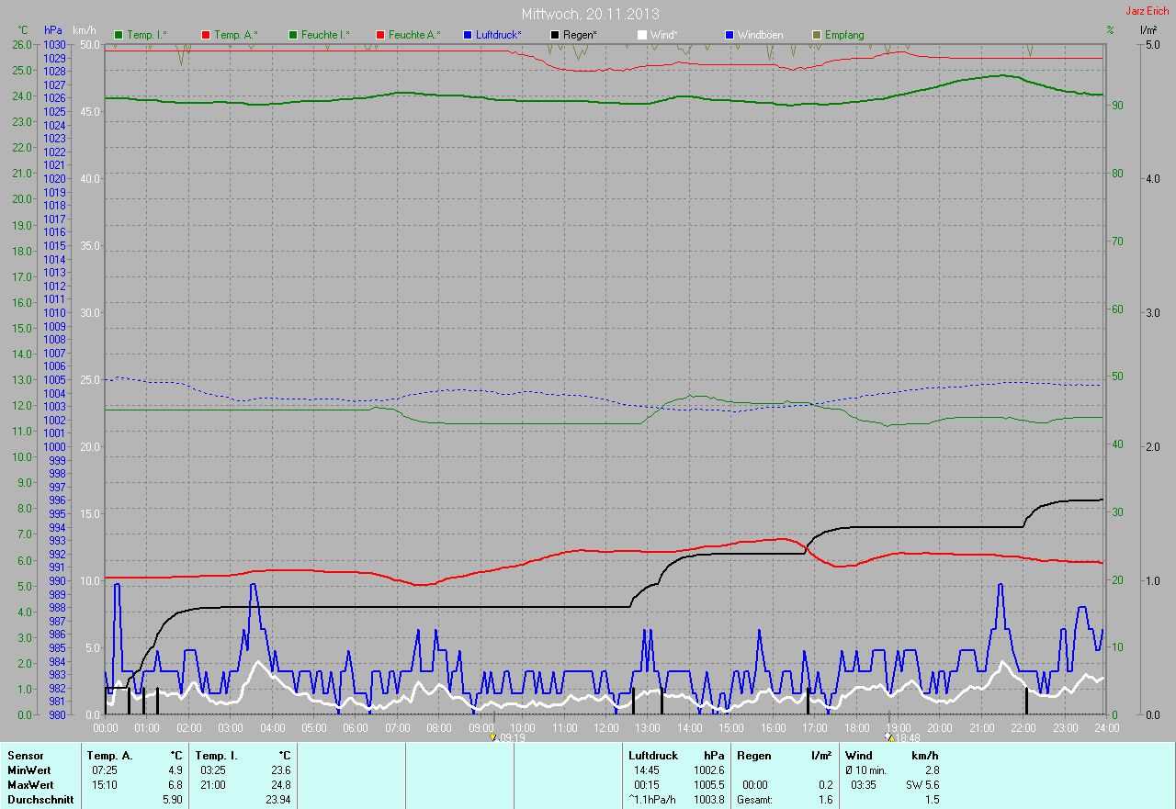
Task: Select outdoor minimum temperature value 4.9
Action: pyautogui.click(x=175, y=770)
